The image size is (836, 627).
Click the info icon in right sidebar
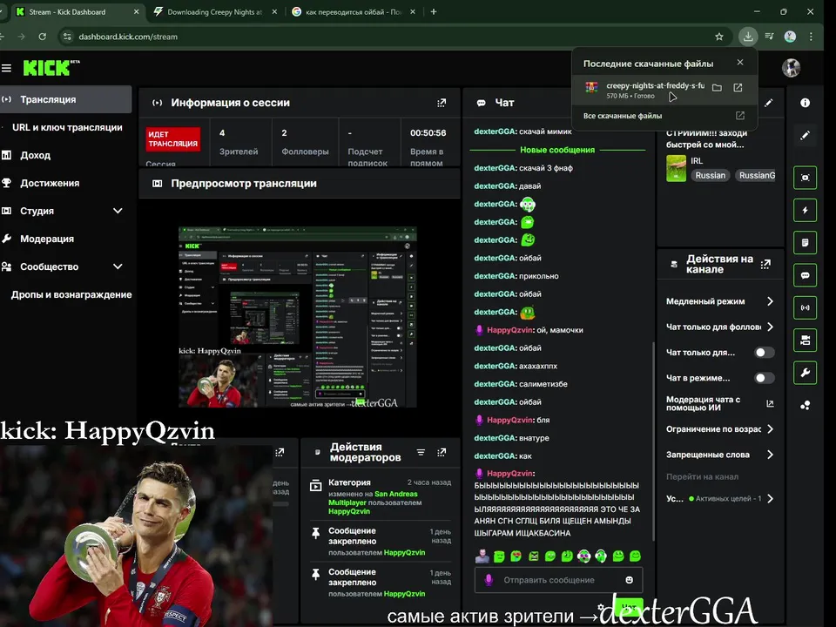click(x=805, y=103)
